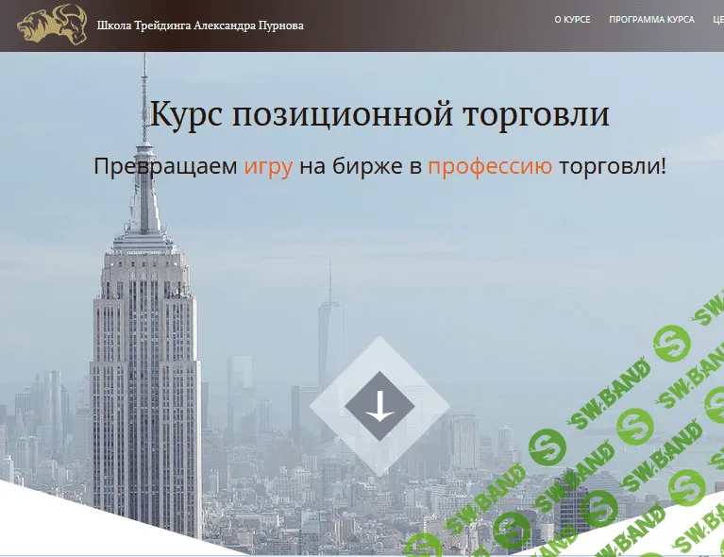Click the word «бирже» in subtitle

point(371,167)
